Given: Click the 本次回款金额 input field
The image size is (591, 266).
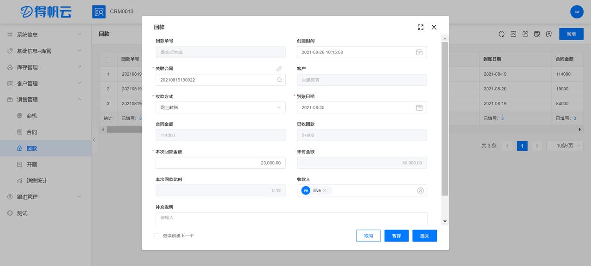Looking at the screenshot, I should [x=220, y=162].
